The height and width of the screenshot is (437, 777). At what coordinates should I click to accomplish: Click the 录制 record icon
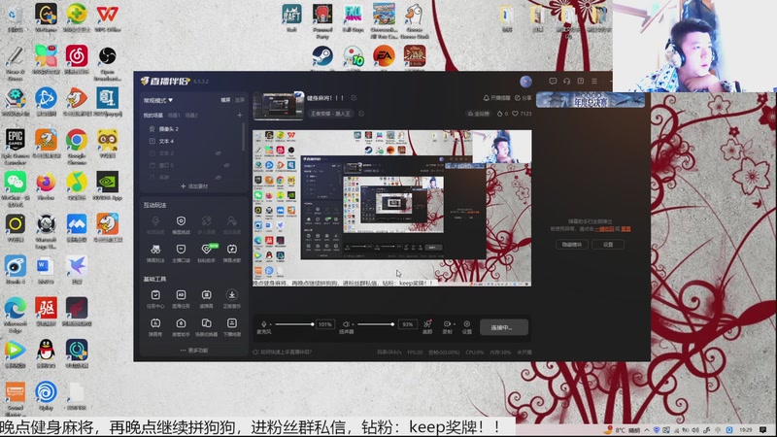(x=447, y=324)
